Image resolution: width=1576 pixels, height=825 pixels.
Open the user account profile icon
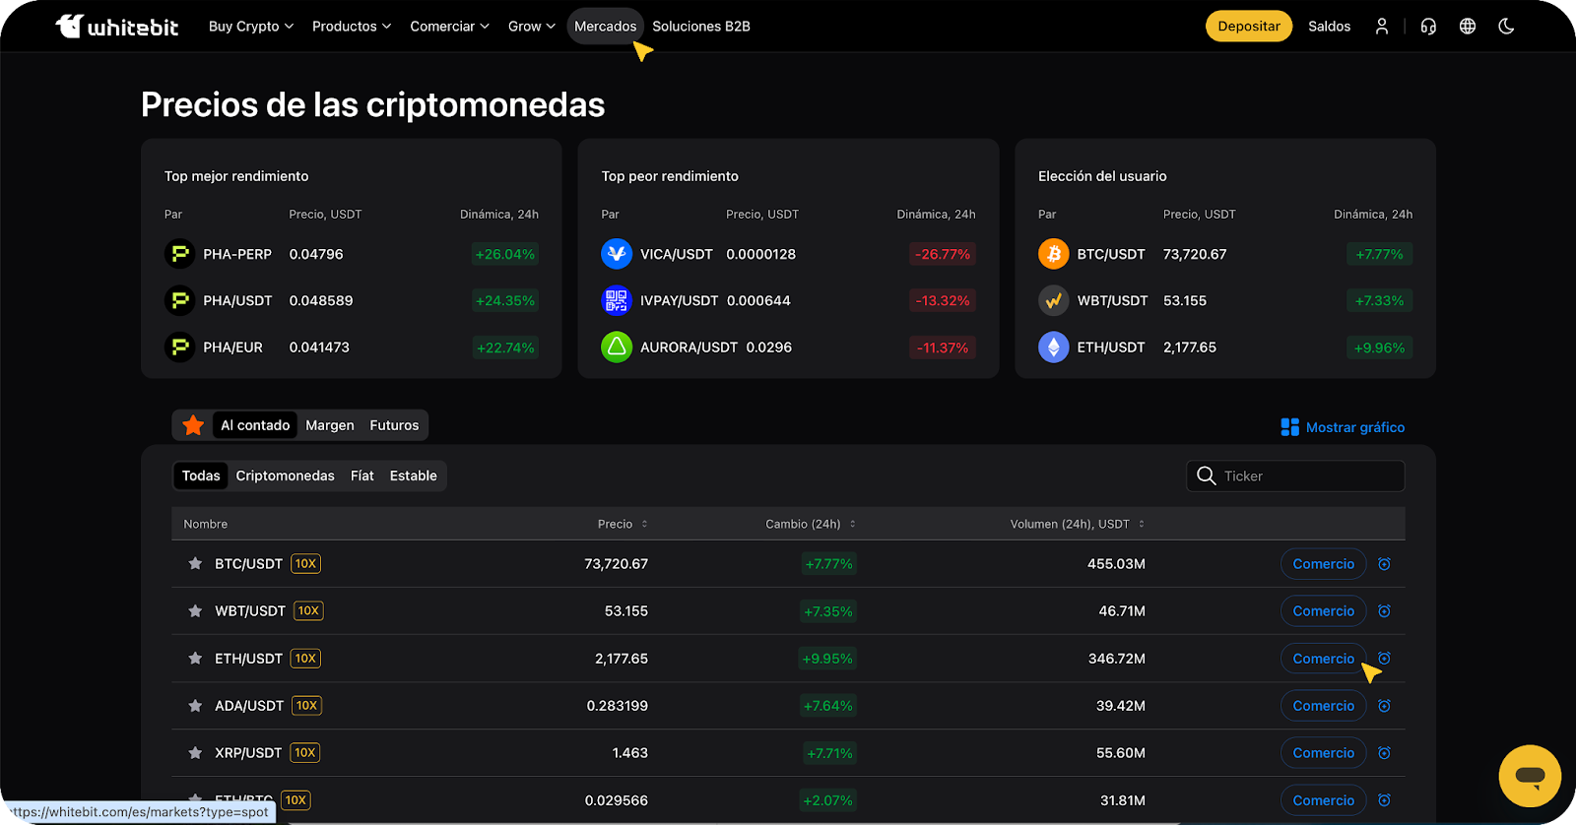click(x=1381, y=27)
